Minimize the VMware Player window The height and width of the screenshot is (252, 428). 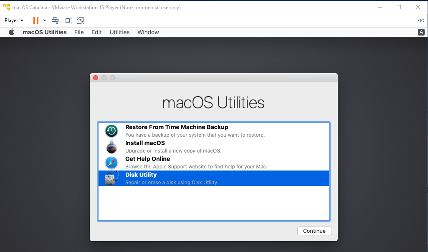[x=380, y=7]
